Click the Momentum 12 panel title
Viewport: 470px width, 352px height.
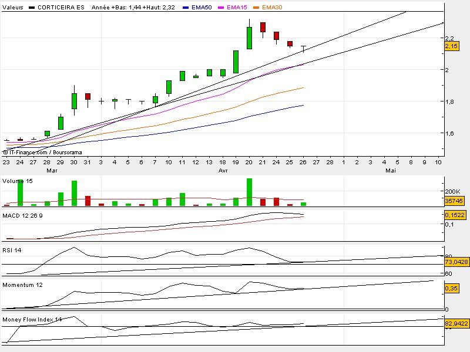[x=22, y=285]
